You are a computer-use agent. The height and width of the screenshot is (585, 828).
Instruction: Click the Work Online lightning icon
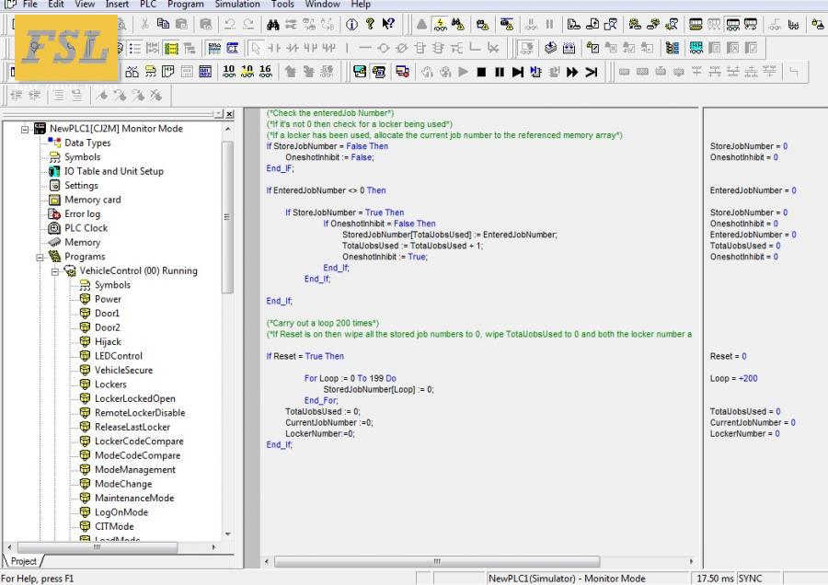pyautogui.click(x=440, y=25)
